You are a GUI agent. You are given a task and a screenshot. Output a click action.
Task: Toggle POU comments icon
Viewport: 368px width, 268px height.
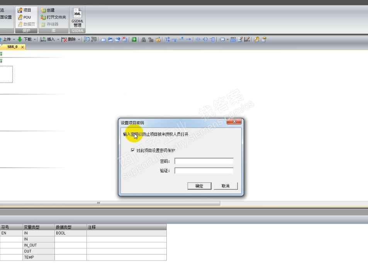[x=240, y=39]
